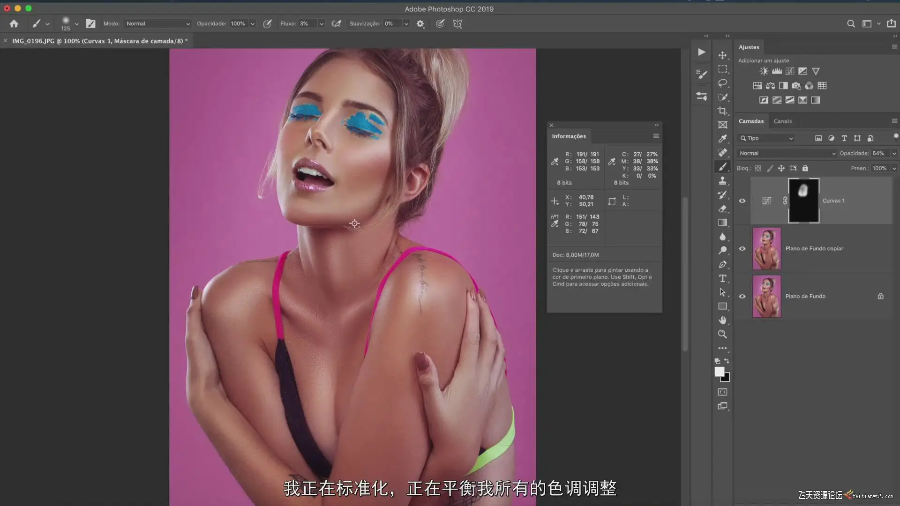The height and width of the screenshot is (506, 900).
Task: Open brush smoothing settings gear
Action: click(x=420, y=23)
